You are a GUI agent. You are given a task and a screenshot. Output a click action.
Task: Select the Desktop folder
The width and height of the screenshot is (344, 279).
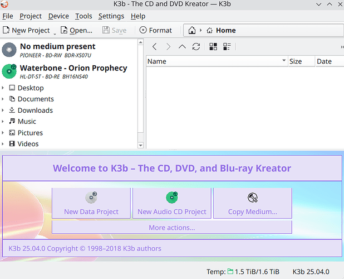[26, 88]
